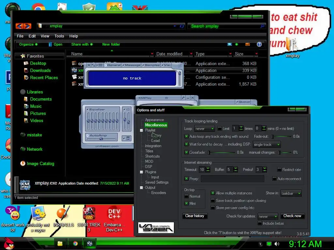334x250 pixels.
Task: Click the volume speaker tray icon
Action: pyautogui.click(x=277, y=244)
